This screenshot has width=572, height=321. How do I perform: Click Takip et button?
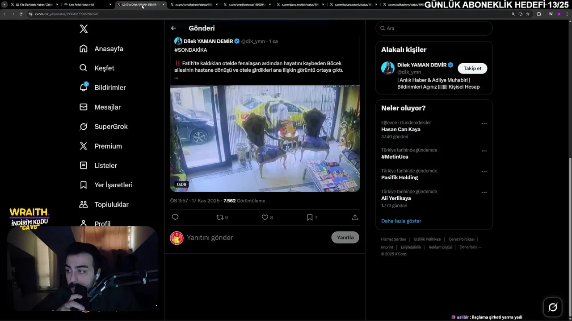tap(472, 68)
